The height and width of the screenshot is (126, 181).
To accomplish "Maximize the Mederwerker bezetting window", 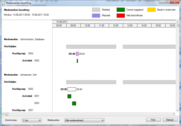I will coord(167,2).
